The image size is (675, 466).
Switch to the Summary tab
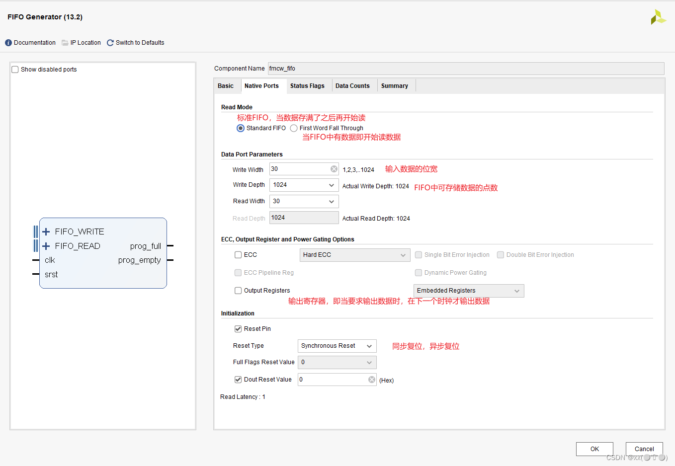pos(395,86)
